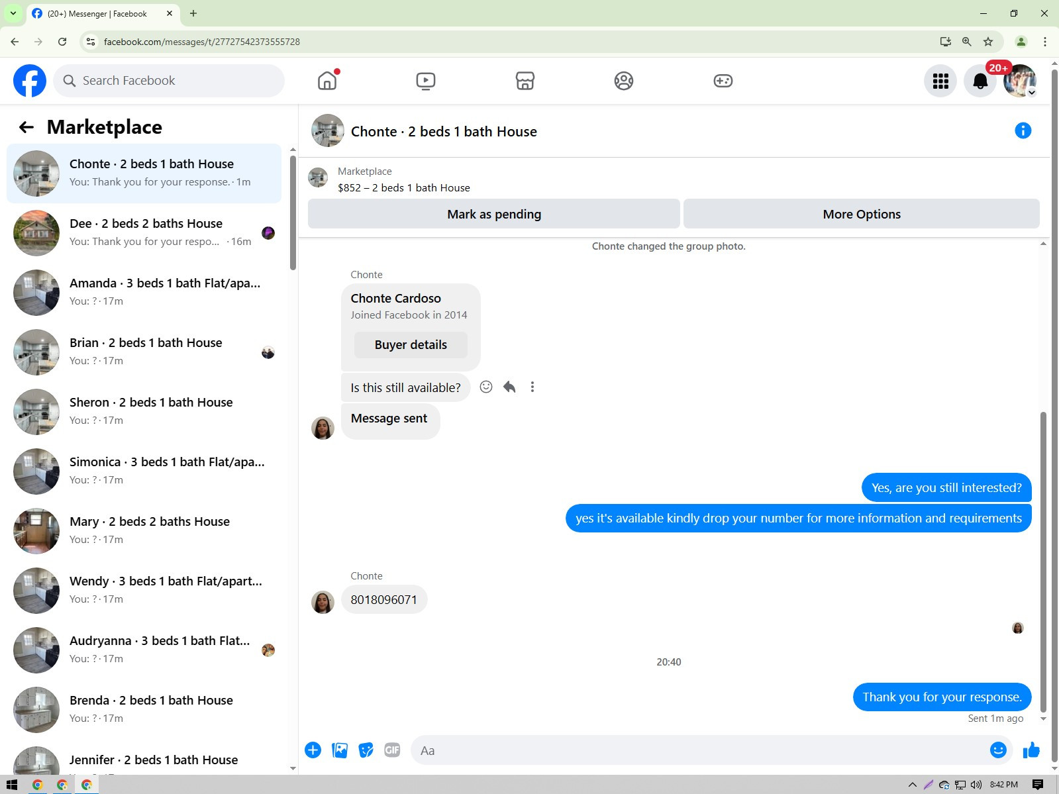Click Chonte's avatar in chat header
1059x794 pixels.
[328, 130]
